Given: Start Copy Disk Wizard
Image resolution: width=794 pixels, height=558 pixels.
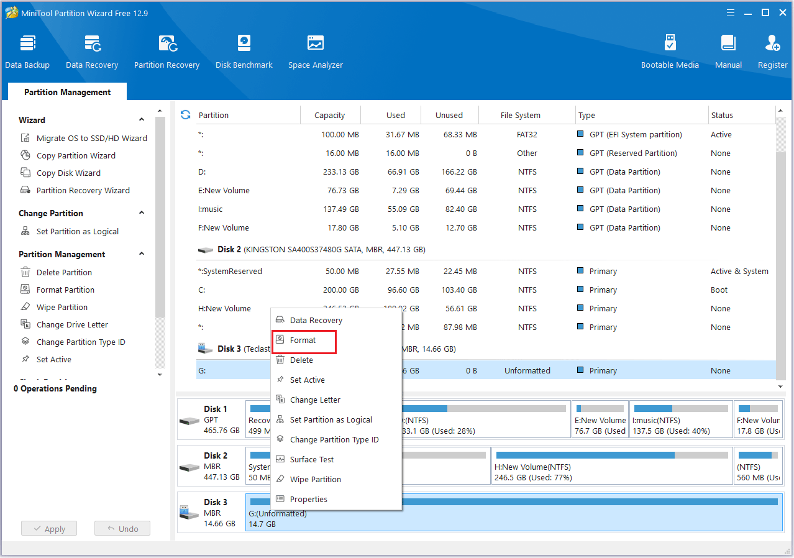Looking at the screenshot, I should coord(61,173).
